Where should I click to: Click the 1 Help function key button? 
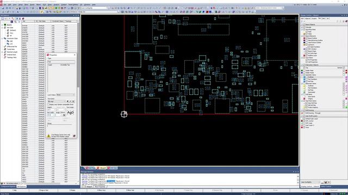coord(15,190)
